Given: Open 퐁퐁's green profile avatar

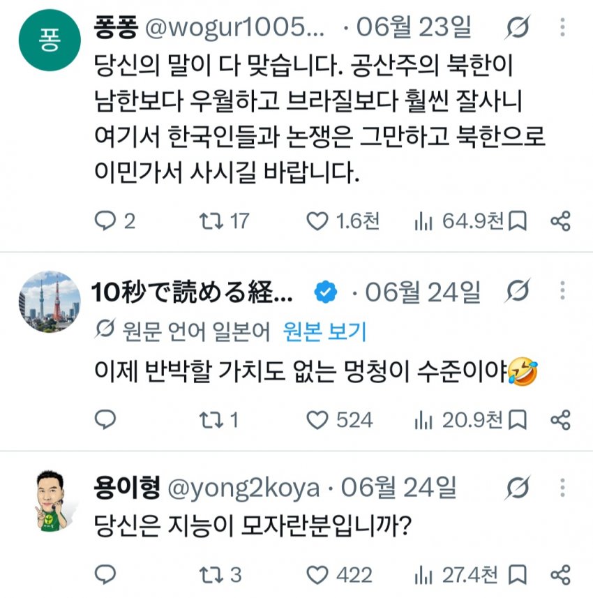Looking at the screenshot, I should tap(50, 40).
